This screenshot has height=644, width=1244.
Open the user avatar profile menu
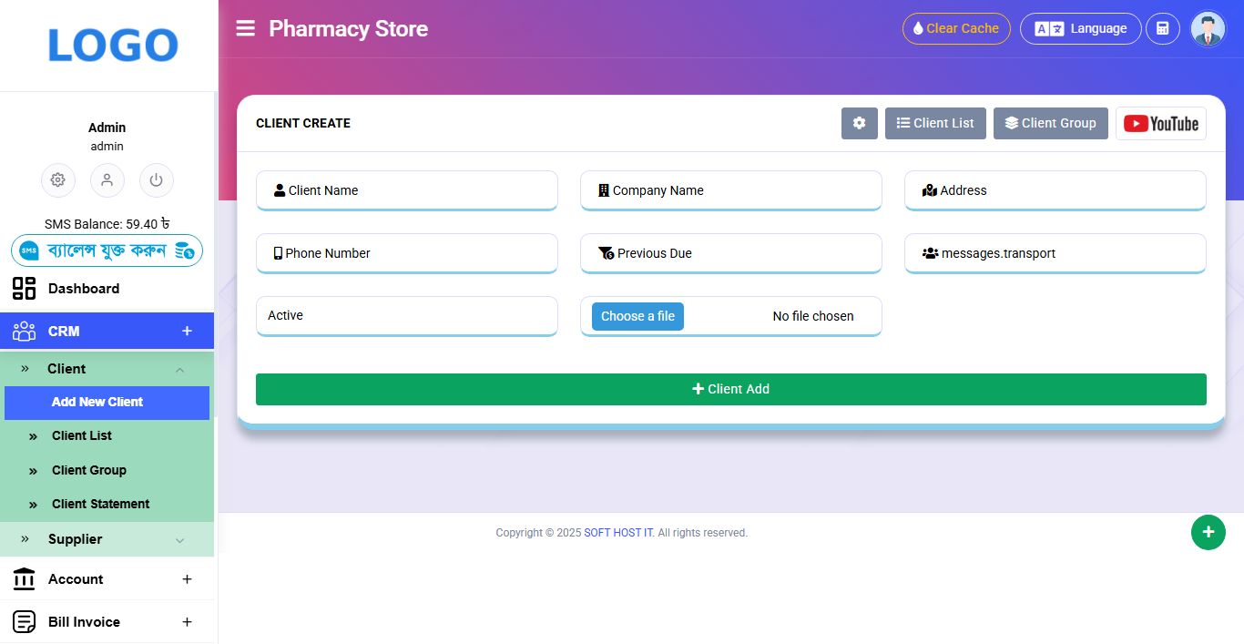1208,29
